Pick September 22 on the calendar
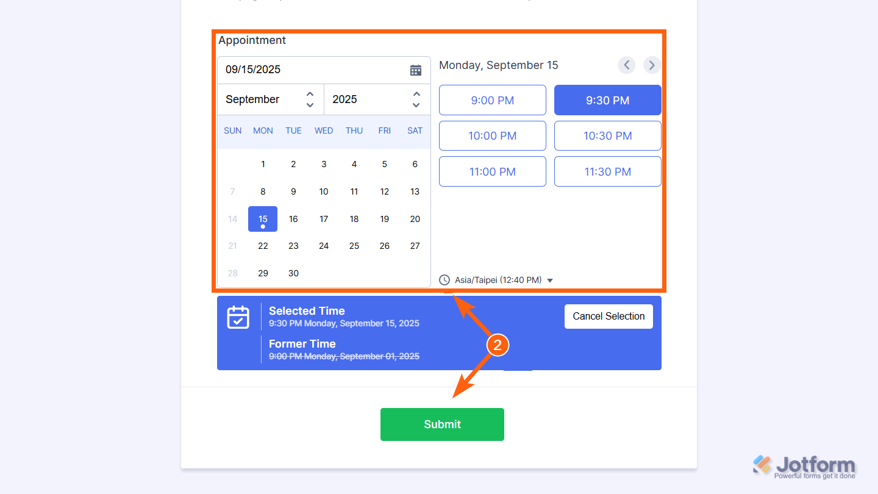 pos(263,246)
